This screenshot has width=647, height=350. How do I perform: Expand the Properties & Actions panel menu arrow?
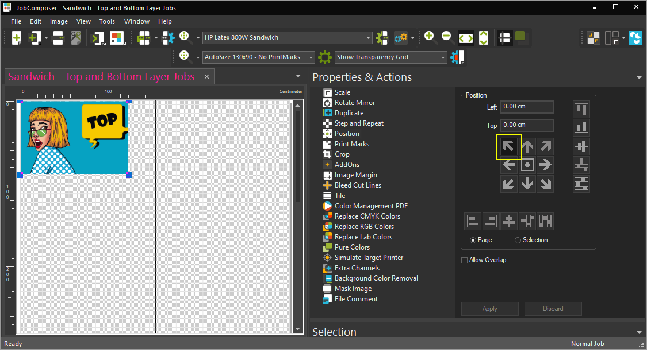pos(639,78)
